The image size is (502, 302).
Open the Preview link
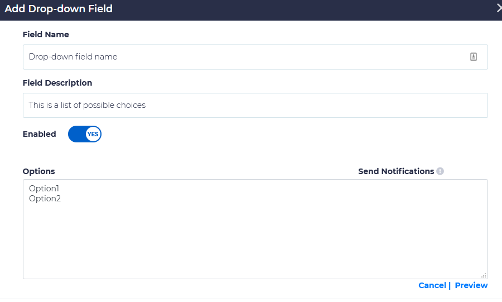click(x=471, y=285)
